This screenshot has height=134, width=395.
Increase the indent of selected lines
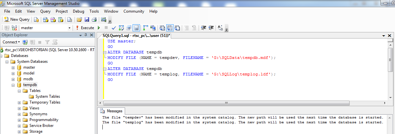[211, 28]
